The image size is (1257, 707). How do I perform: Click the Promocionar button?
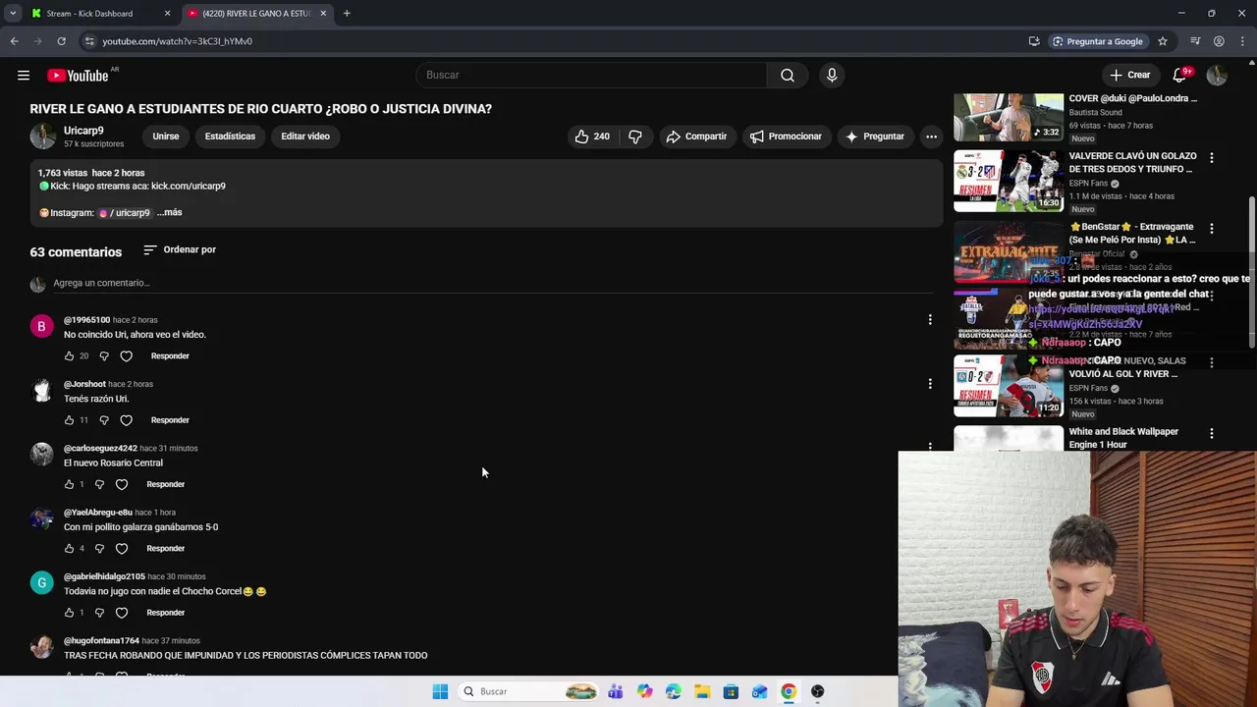(x=786, y=136)
